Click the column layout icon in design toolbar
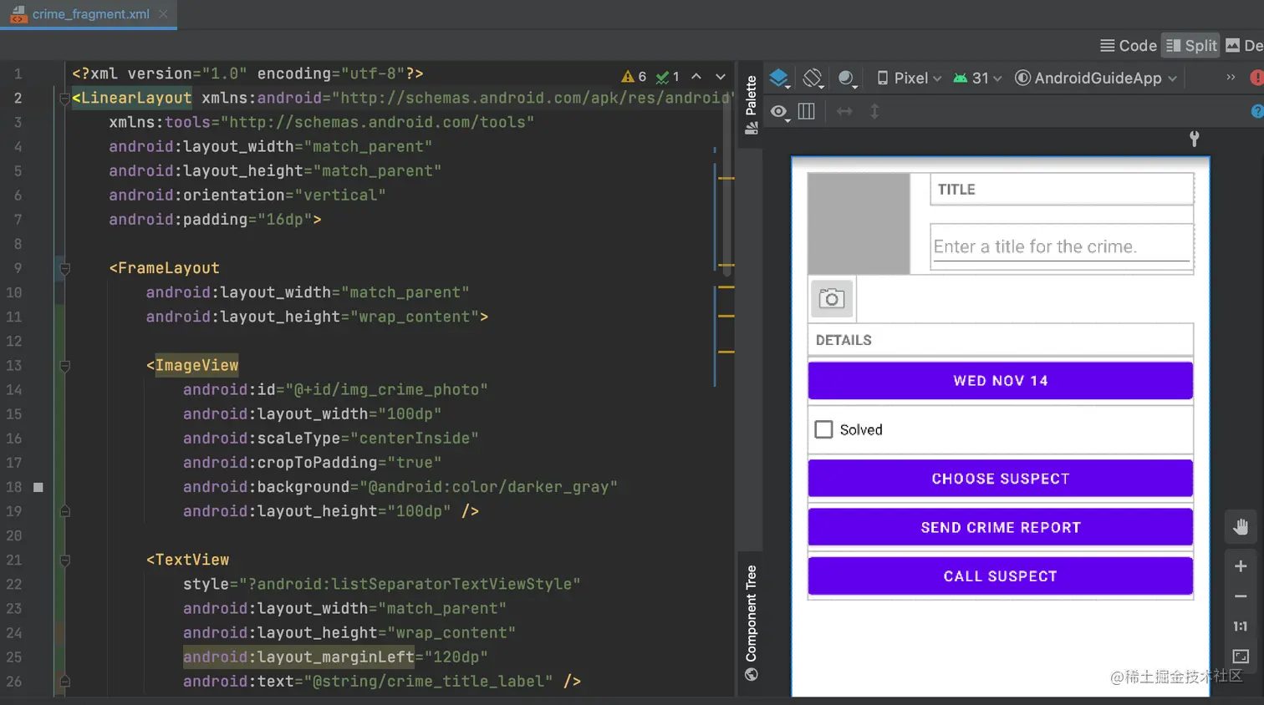Screen dimensions: 1264x705 (807, 111)
